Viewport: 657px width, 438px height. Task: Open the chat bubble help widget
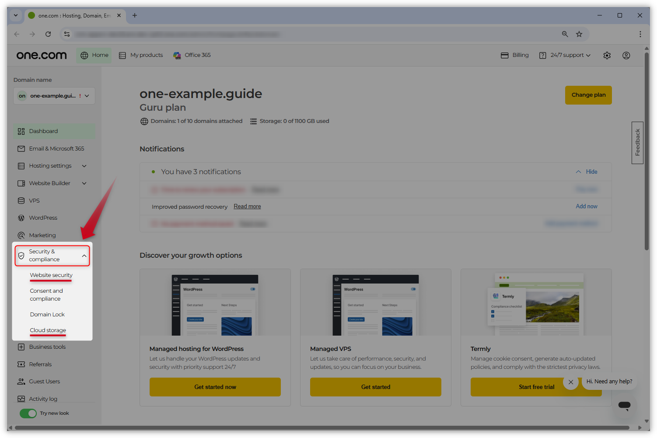[624, 406]
